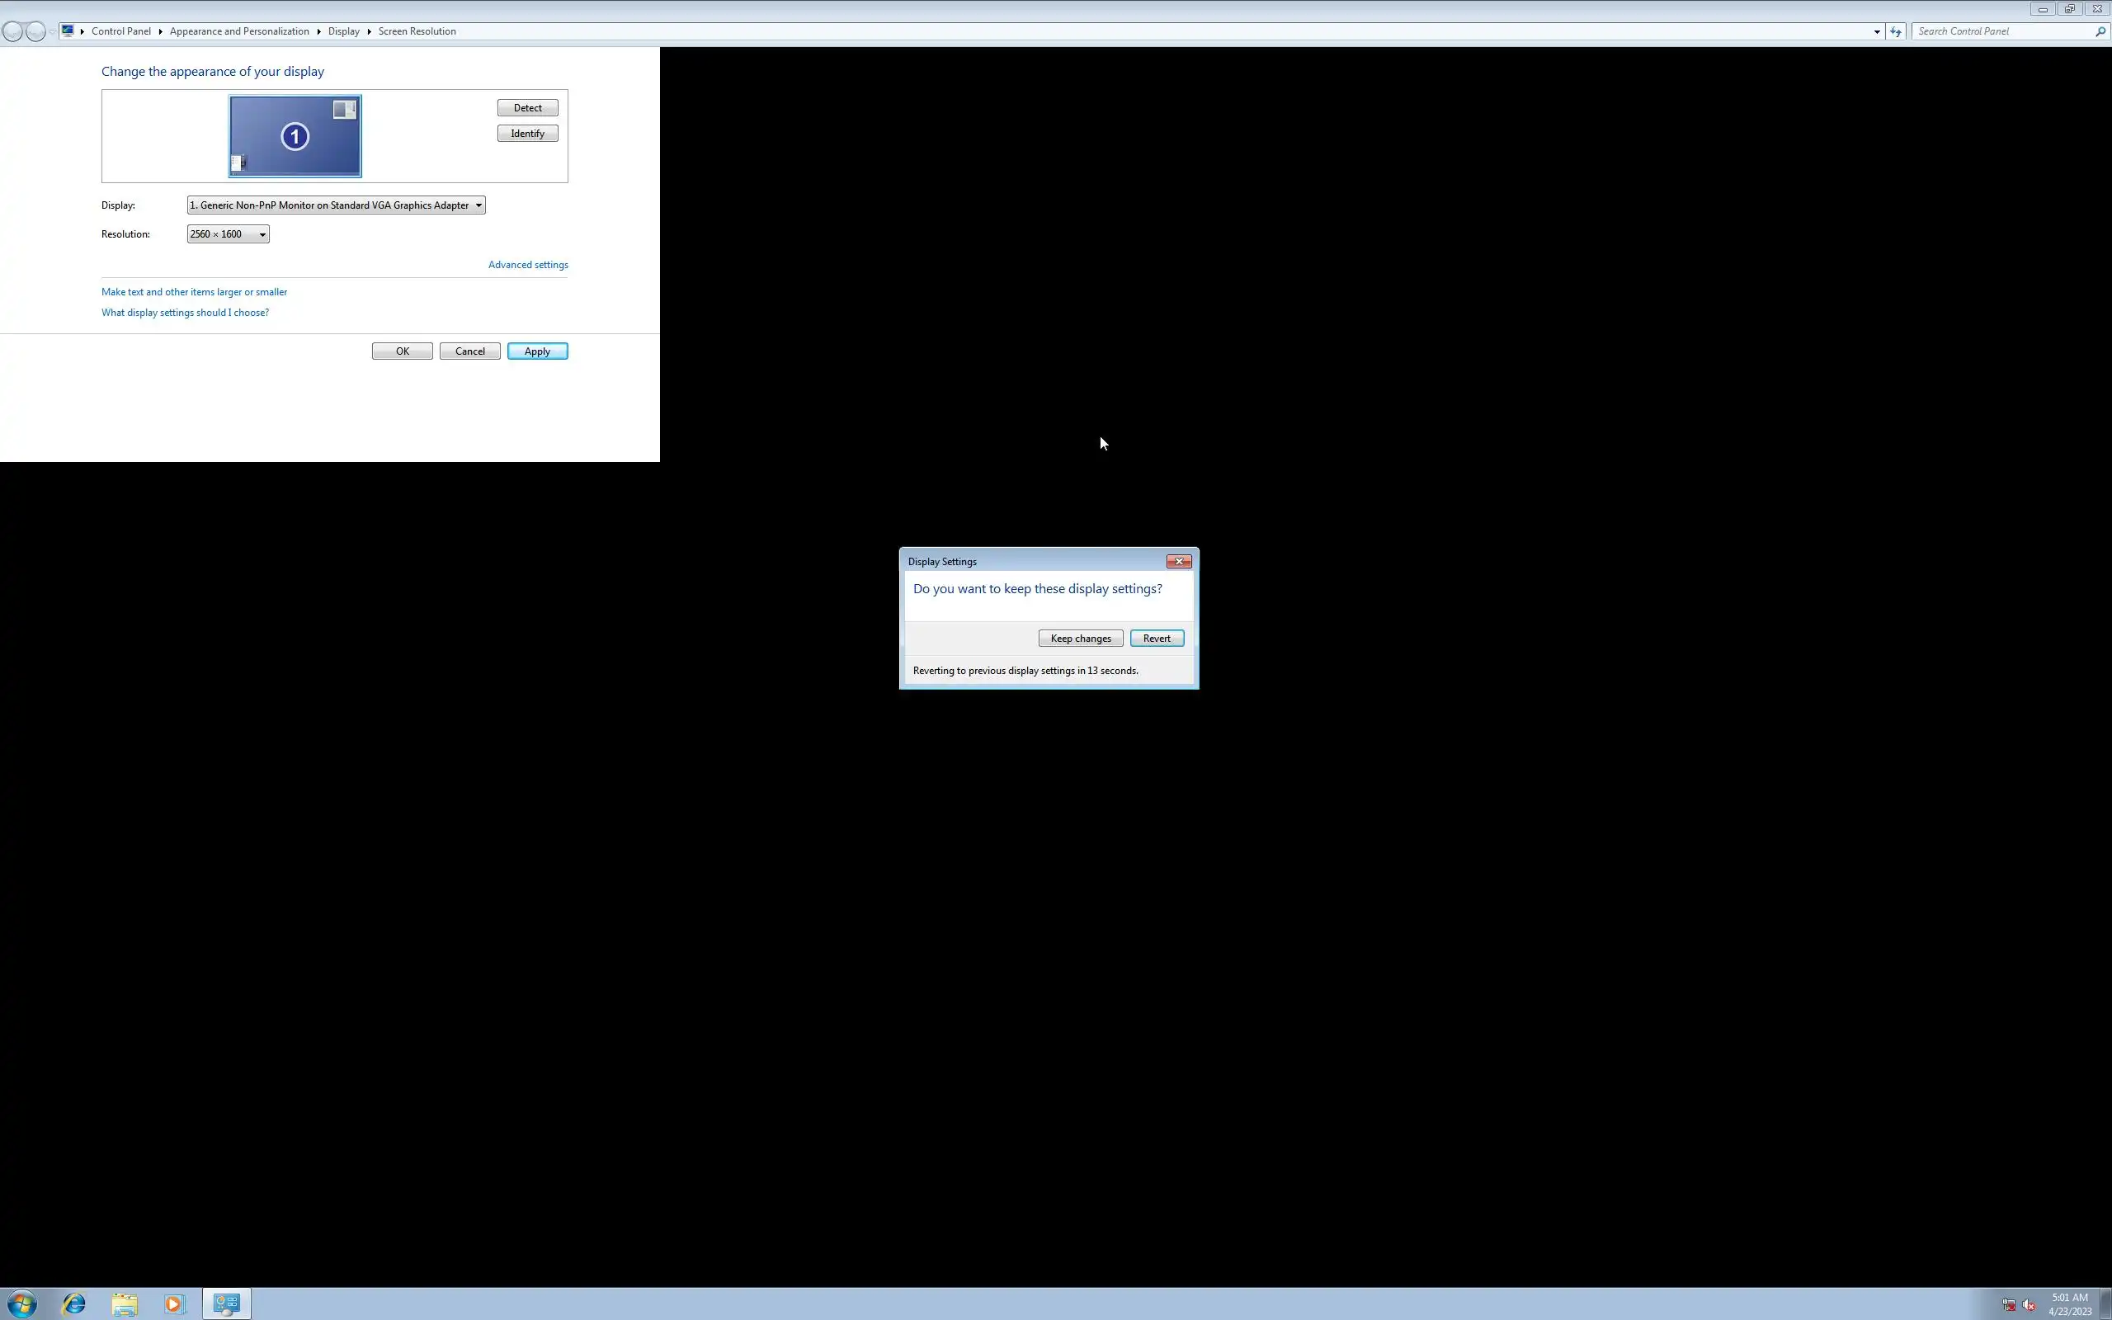2112x1320 pixels.
Task: Click the network status tray icon
Action: (x=2008, y=1305)
